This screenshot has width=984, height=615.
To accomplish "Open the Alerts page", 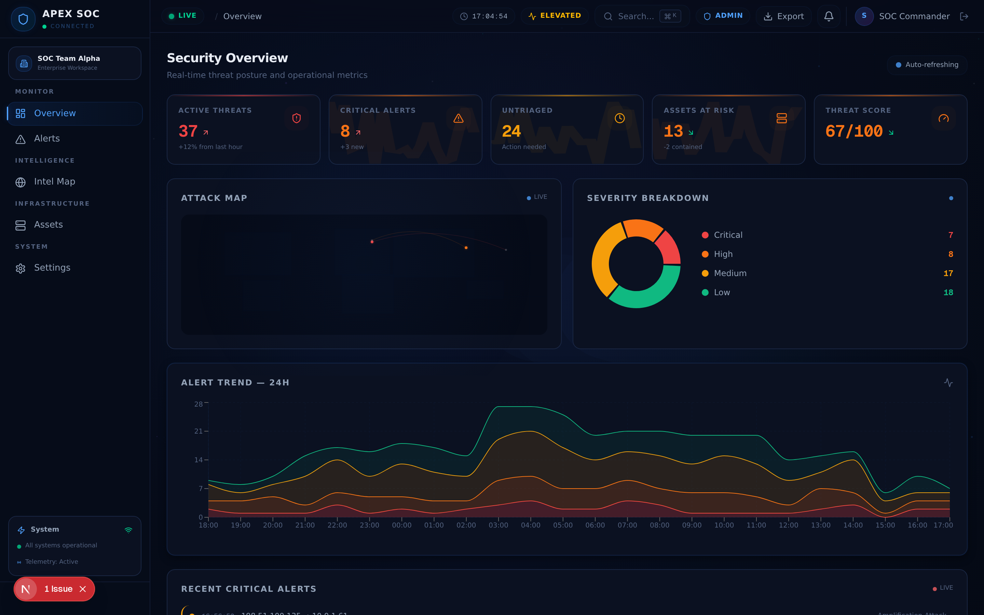I will (75, 139).
